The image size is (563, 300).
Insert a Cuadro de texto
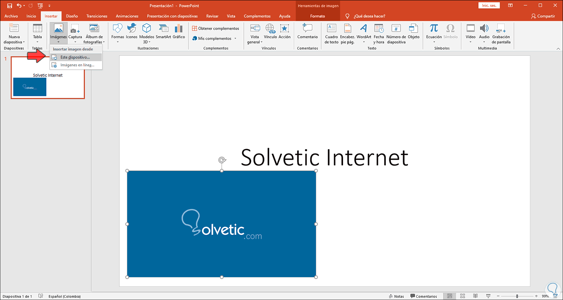[331, 34]
